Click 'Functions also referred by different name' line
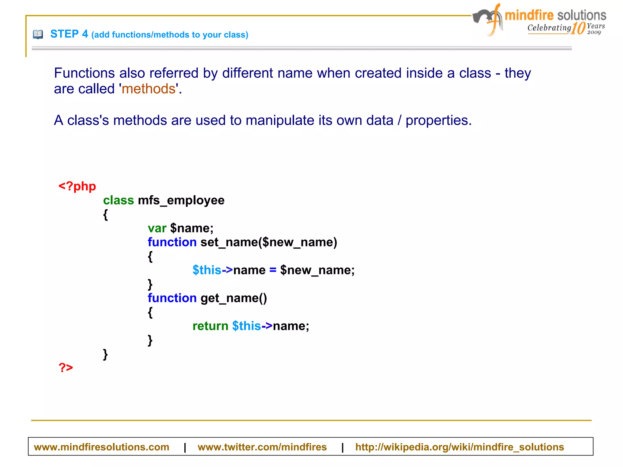Viewport: 623px width, 467px height. click(292, 73)
